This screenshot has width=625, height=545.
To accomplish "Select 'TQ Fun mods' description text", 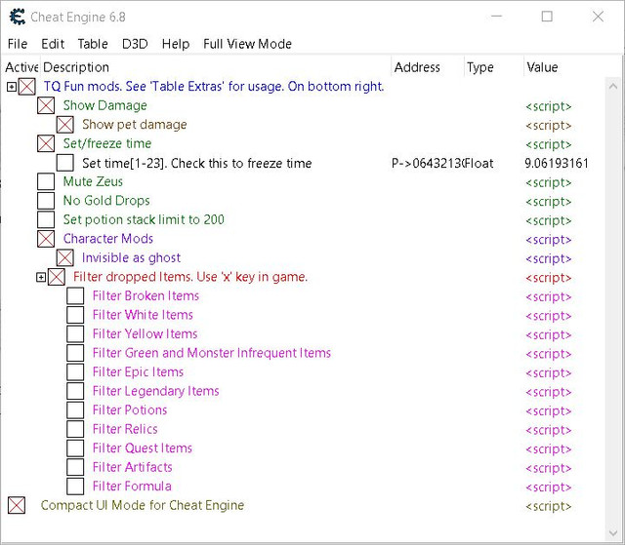I will click(214, 87).
